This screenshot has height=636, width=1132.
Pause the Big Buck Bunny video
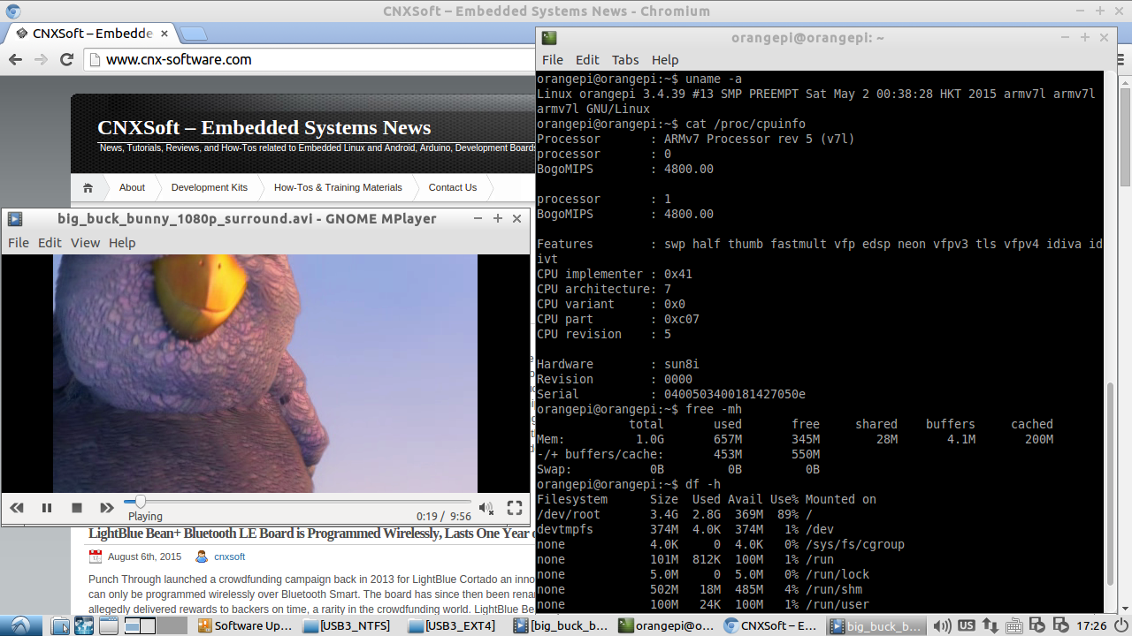[x=47, y=508]
